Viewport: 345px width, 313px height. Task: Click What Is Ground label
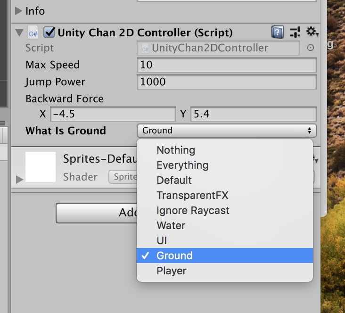coord(66,131)
